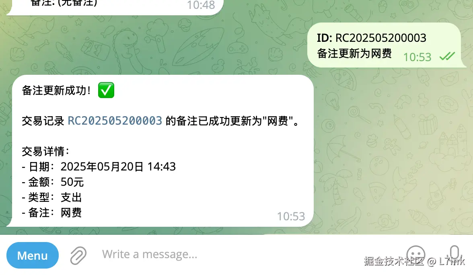
Task: Click the bot reply's 10:53 timestamp
Action: coord(291,216)
